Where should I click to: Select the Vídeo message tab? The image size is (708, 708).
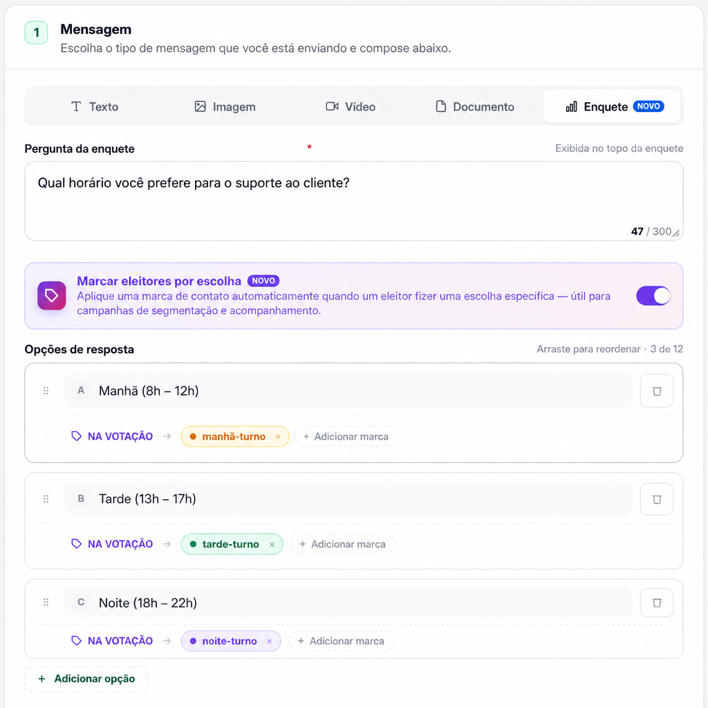[351, 106]
